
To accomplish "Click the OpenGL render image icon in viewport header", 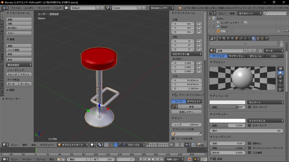I will (x=198, y=145).
